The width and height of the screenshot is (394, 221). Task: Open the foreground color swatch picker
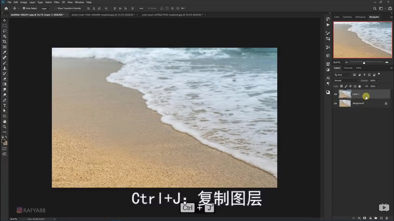pyautogui.click(x=4, y=141)
